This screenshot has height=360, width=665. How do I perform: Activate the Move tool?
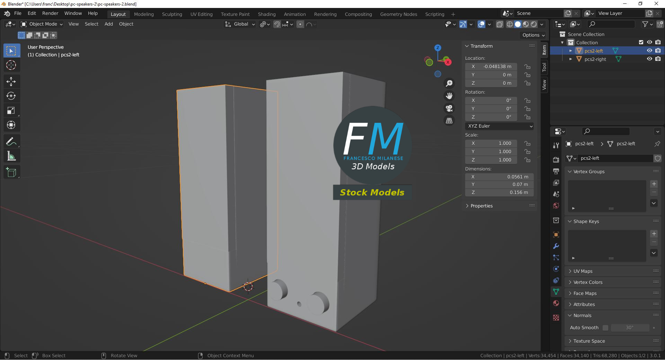(11, 82)
